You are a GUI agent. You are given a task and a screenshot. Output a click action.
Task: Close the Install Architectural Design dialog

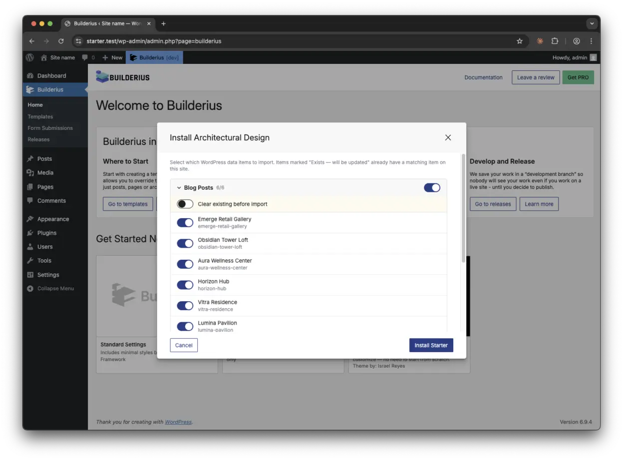coord(448,137)
